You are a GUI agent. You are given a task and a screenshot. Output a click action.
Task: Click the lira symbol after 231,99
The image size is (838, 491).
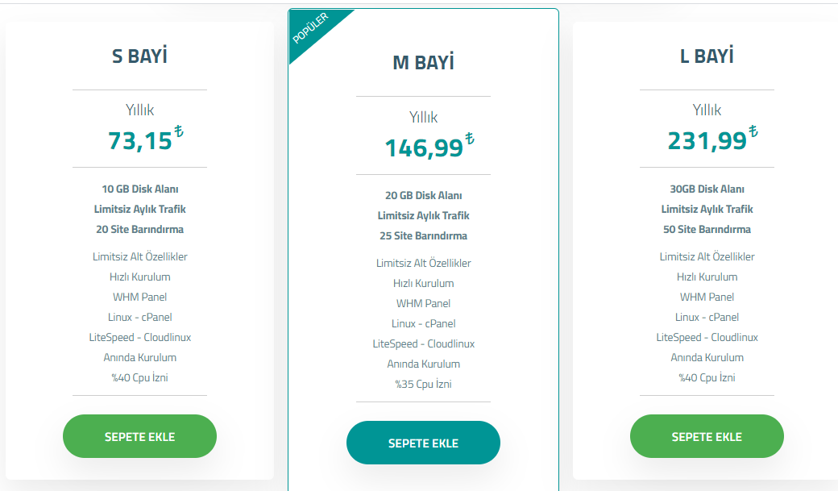753,132
